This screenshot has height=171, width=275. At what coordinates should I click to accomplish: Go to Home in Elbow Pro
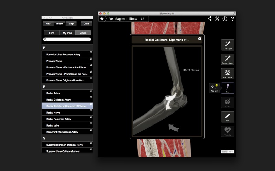coord(102,19)
